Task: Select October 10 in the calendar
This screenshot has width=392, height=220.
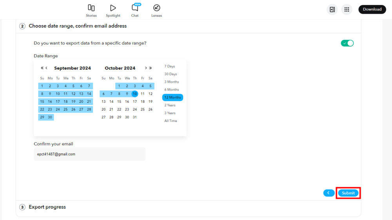Action: (x=135, y=94)
